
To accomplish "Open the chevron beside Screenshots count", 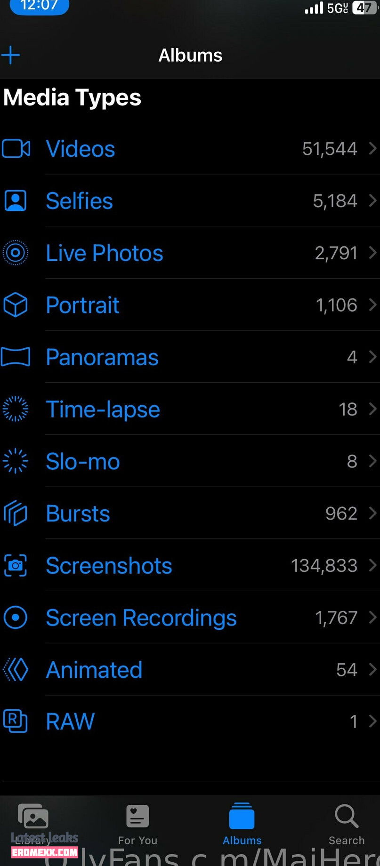I will (x=372, y=565).
